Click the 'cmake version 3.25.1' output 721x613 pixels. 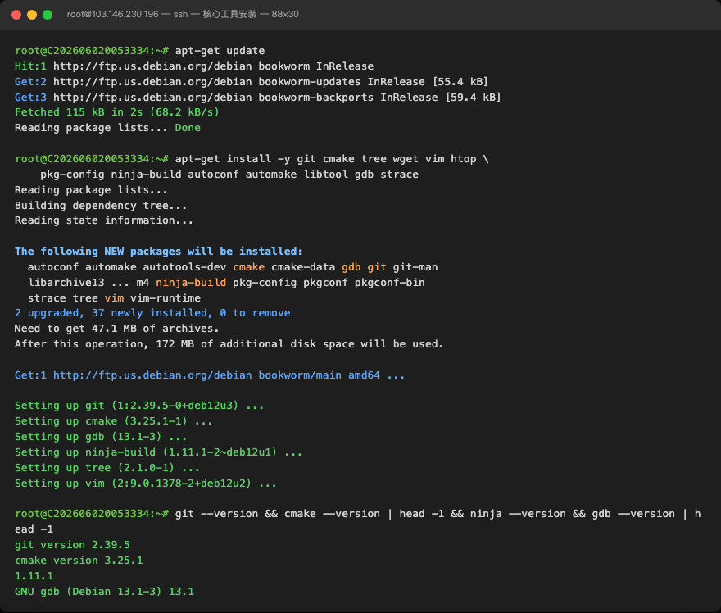click(79, 561)
